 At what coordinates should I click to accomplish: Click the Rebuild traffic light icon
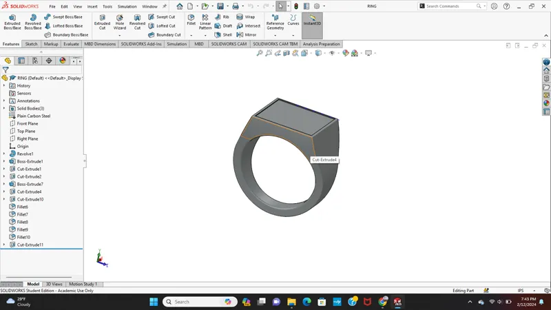296,6
